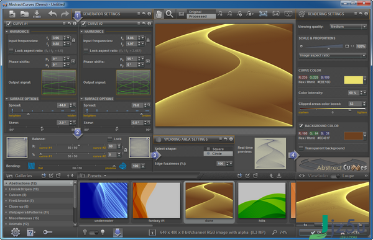Screen dimensions: 373x240
Task: Add a new gallery in Galleries header
Action: (x=44, y=176)
